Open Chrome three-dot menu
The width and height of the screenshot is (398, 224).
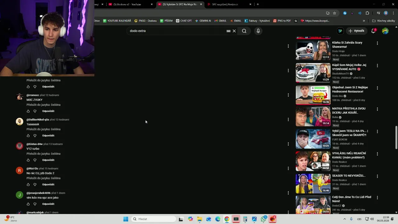coord(393,13)
